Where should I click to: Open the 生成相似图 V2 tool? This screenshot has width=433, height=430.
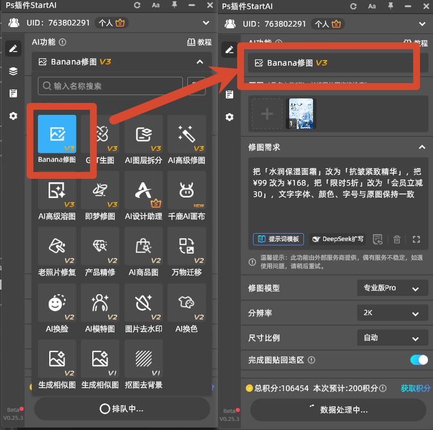pos(57,359)
